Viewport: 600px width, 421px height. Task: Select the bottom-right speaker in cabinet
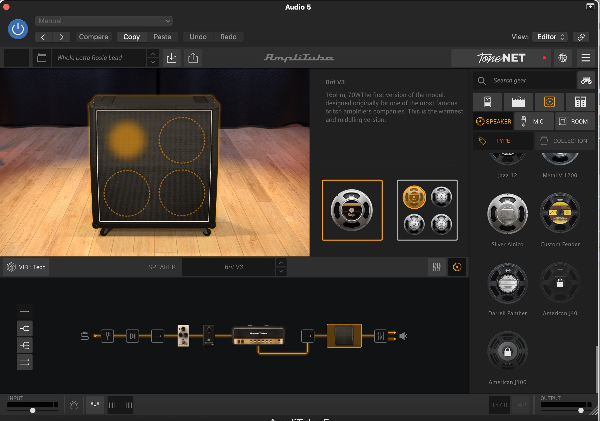[182, 192]
